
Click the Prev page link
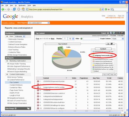tap(38, 39)
